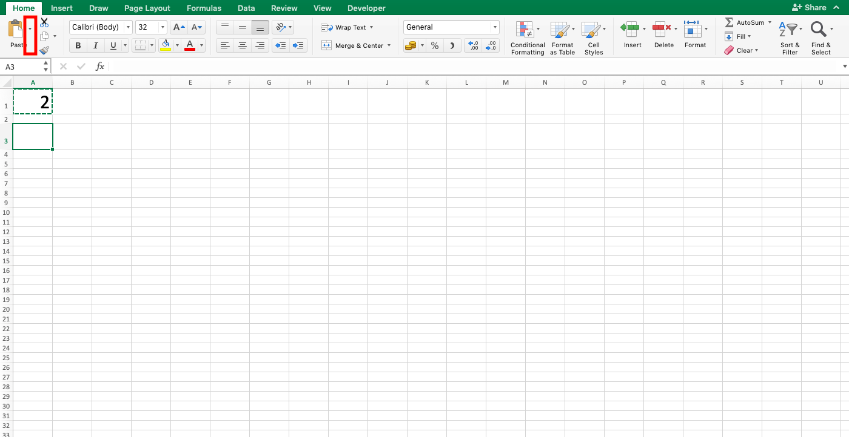Screen dimensions: 849x437
Task: Open the Developer tab
Action: (x=366, y=8)
